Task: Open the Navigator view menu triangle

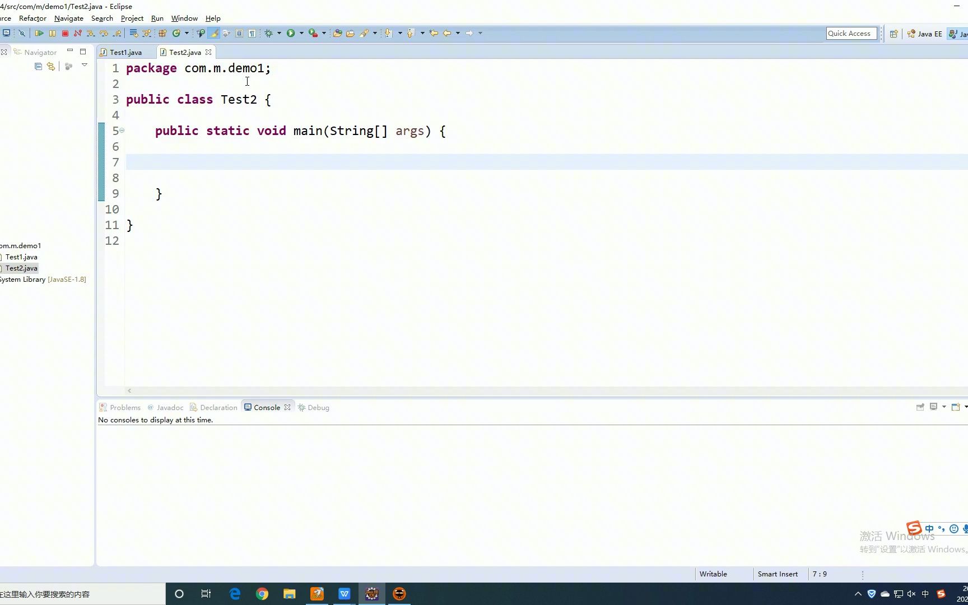Action: 85,66
